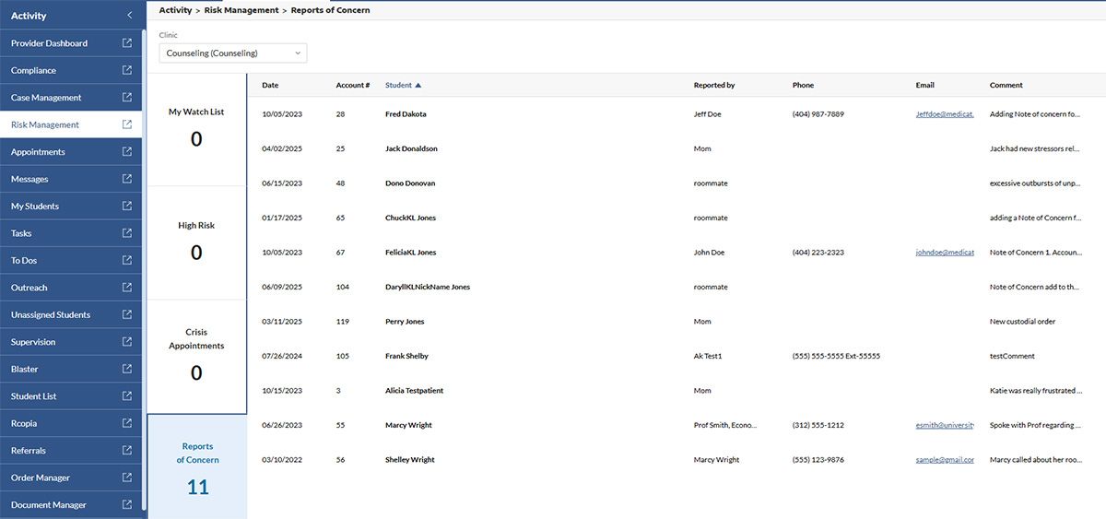Toggle sort on the Student column header
This screenshot has height=519, width=1106.
coord(403,85)
